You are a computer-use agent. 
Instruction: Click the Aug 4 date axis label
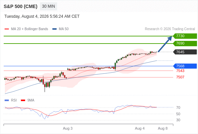tap(140, 128)
